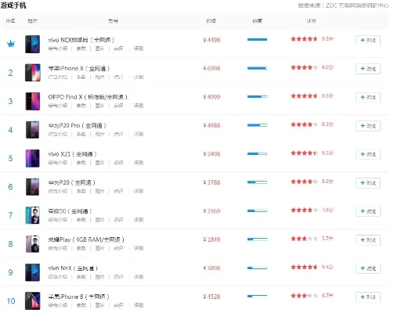Open the vivo NEX flagship phone thumbnail
394x313 pixels.
pos(33,44)
